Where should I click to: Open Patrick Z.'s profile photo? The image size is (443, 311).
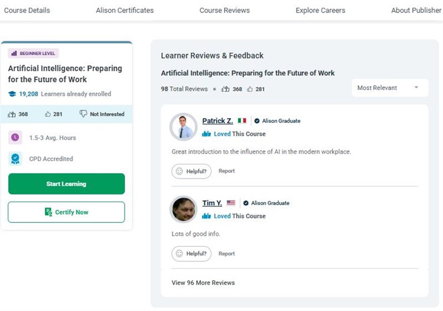pyautogui.click(x=183, y=127)
